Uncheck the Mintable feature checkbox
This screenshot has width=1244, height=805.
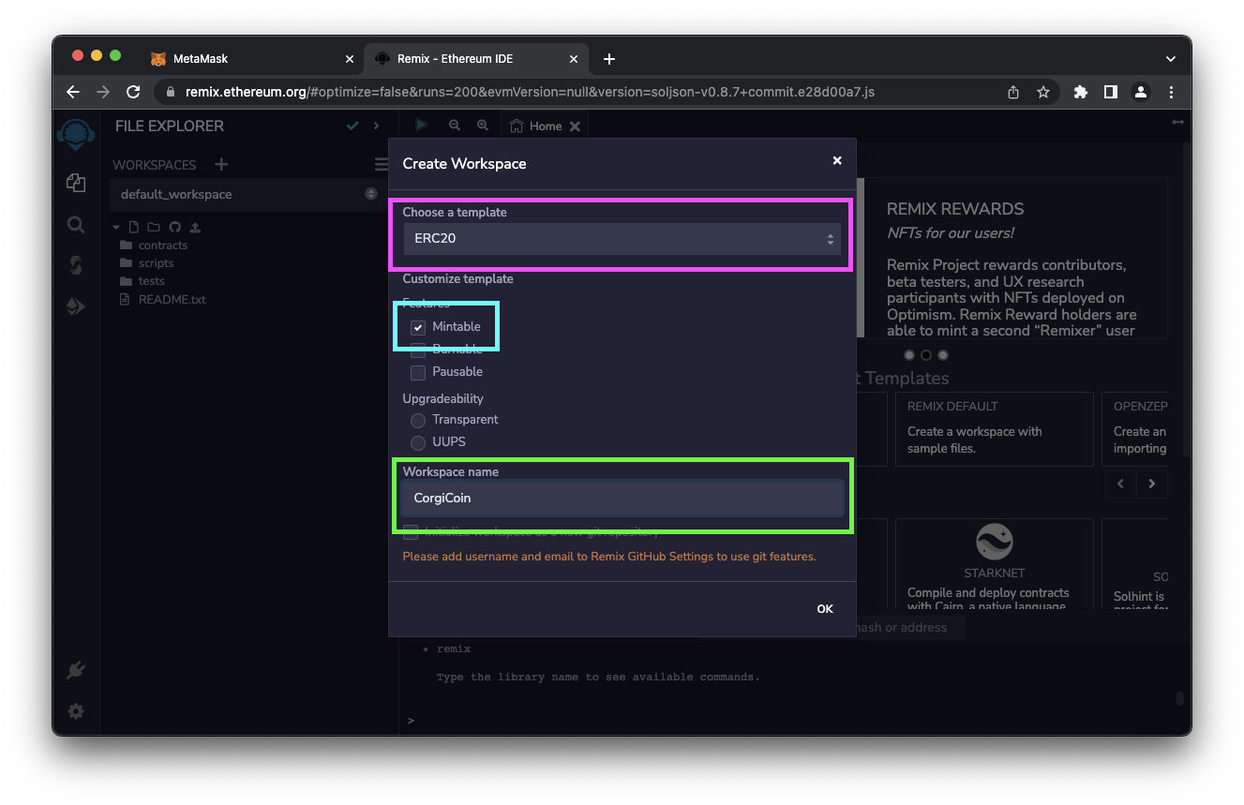[418, 327]
